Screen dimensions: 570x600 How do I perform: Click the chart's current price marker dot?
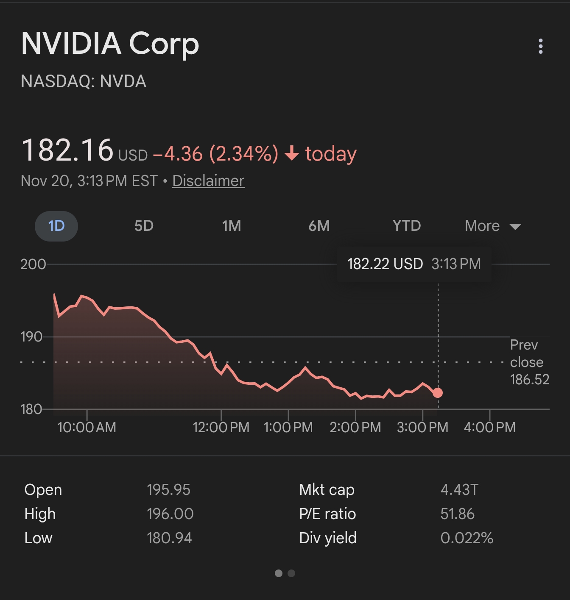click(438, 393)
